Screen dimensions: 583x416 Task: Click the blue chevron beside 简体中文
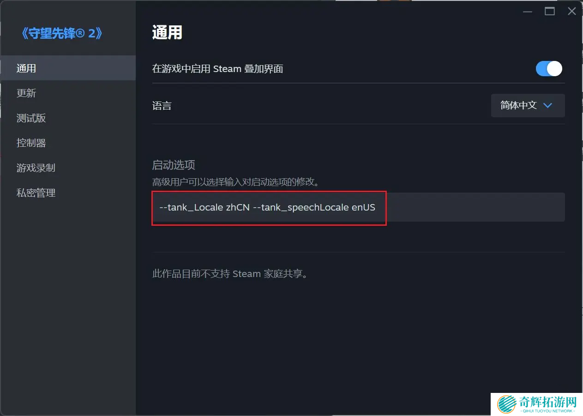click(548, 105)
